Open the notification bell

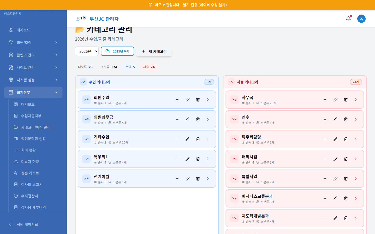tap(348, 18)
